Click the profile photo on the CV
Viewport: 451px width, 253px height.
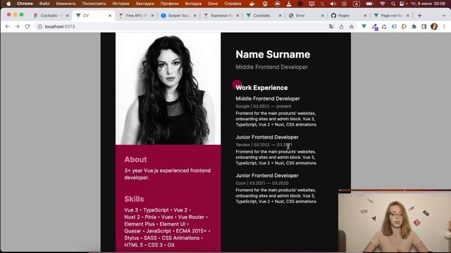pos(168,89)
